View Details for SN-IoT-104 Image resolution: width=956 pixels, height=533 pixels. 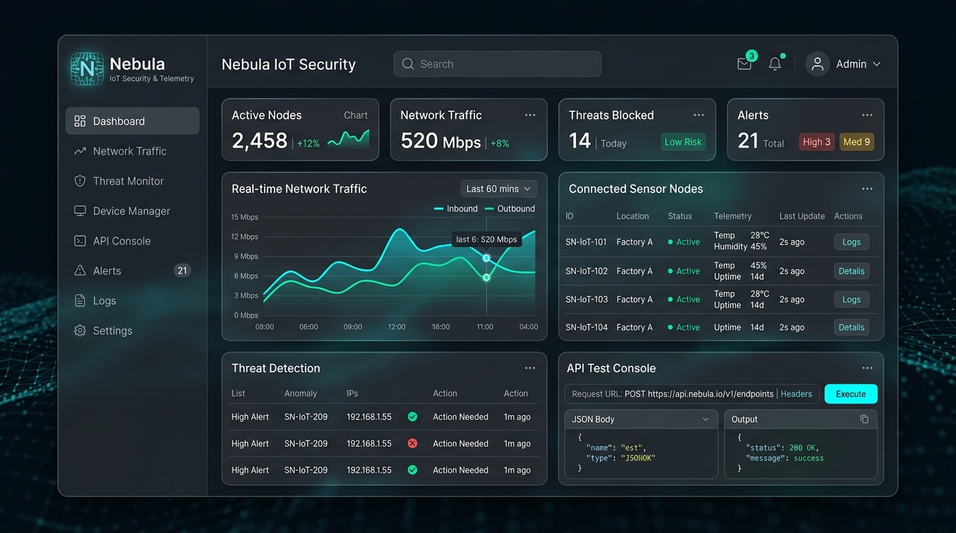[852, 328]
